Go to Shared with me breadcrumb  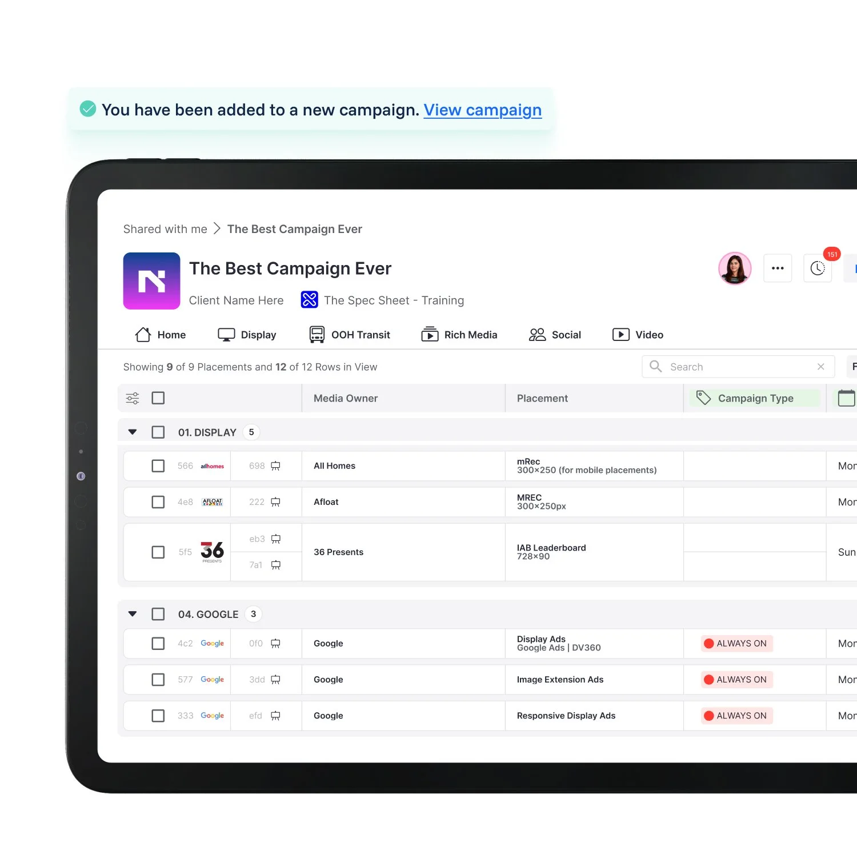165,229
